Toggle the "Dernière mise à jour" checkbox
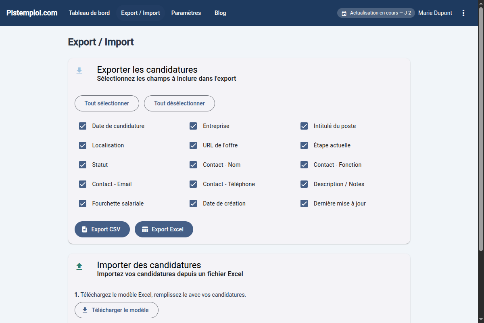This screenshot has width=484, height=323. point(304,203)
